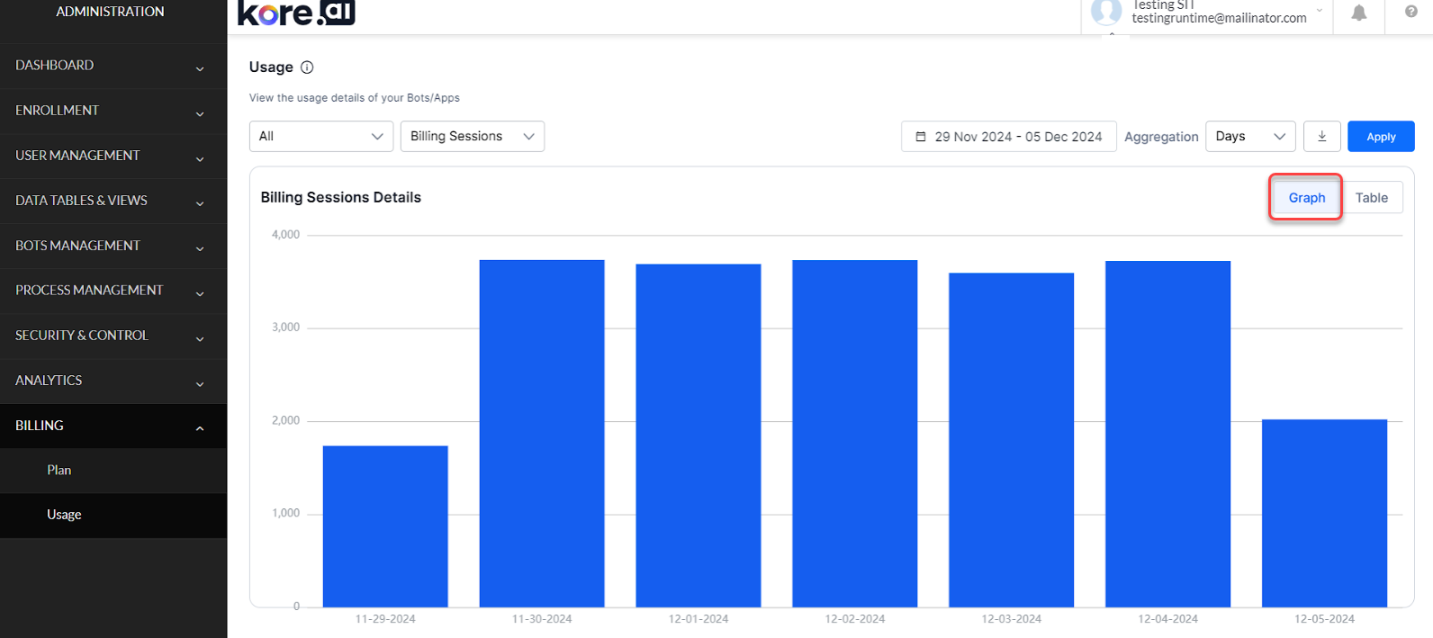Switch to Graph view
This screenshot has width=1433, height=638.
tap(1306, 198)
